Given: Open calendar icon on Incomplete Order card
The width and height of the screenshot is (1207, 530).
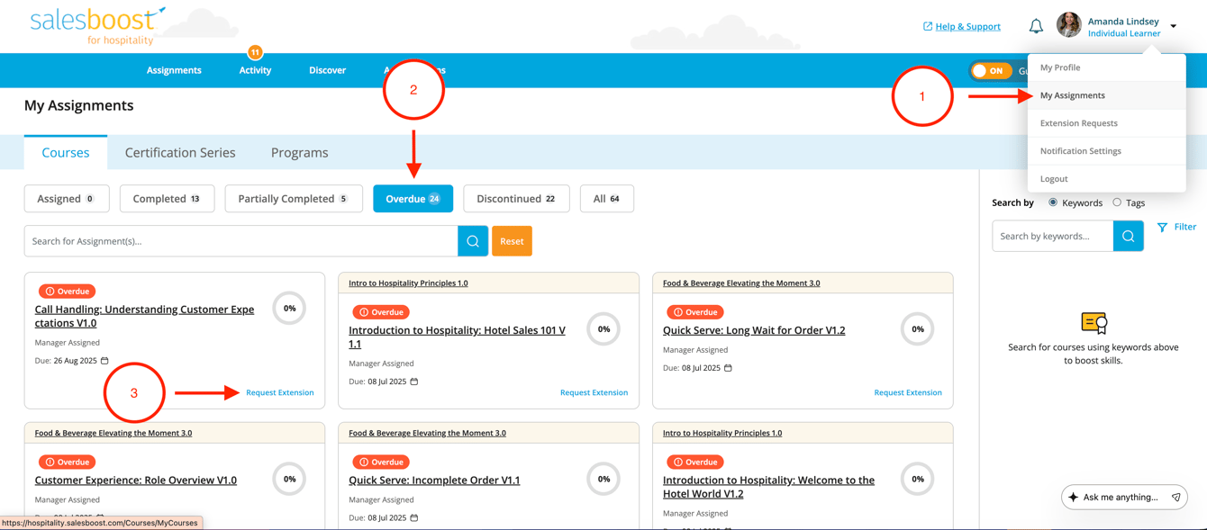Looking at the screenshot, I should click(x=414, y=518).
